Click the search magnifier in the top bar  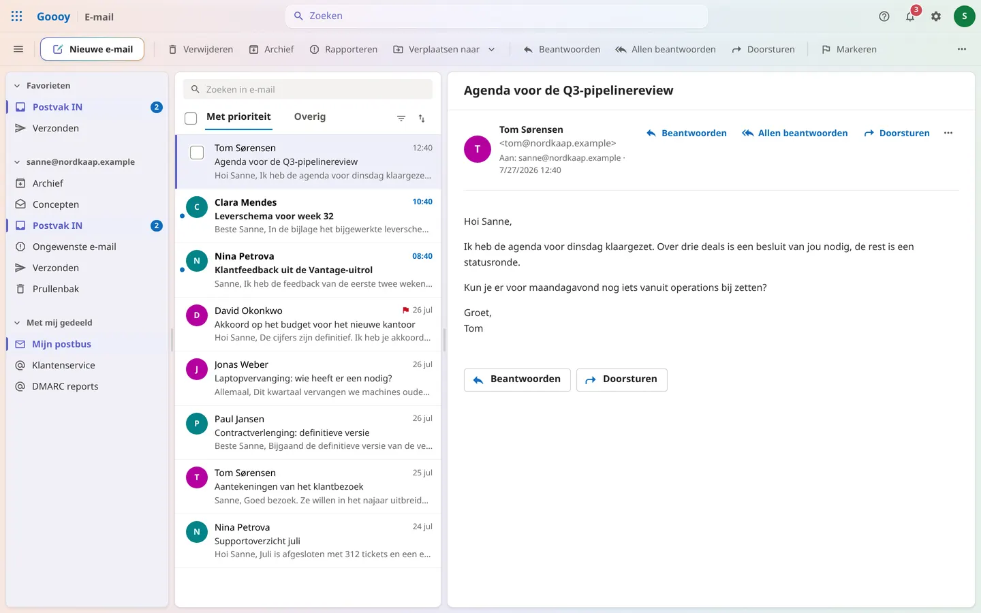(x=298, y=16)
